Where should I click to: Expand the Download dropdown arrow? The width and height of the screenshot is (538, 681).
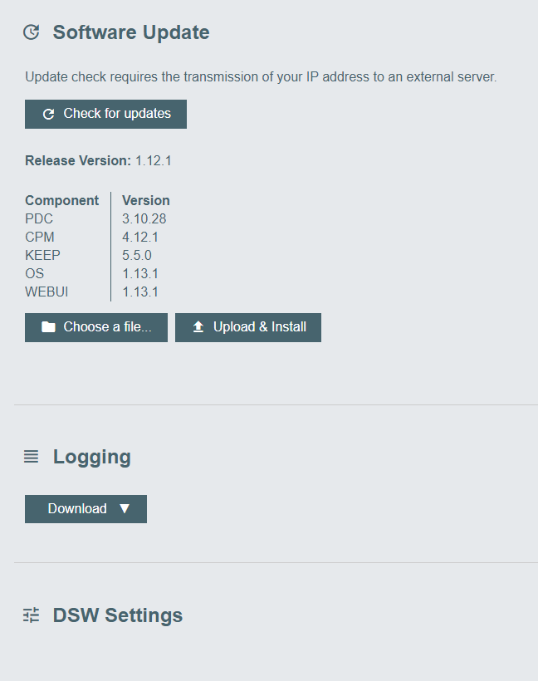[x=125, y=509]
